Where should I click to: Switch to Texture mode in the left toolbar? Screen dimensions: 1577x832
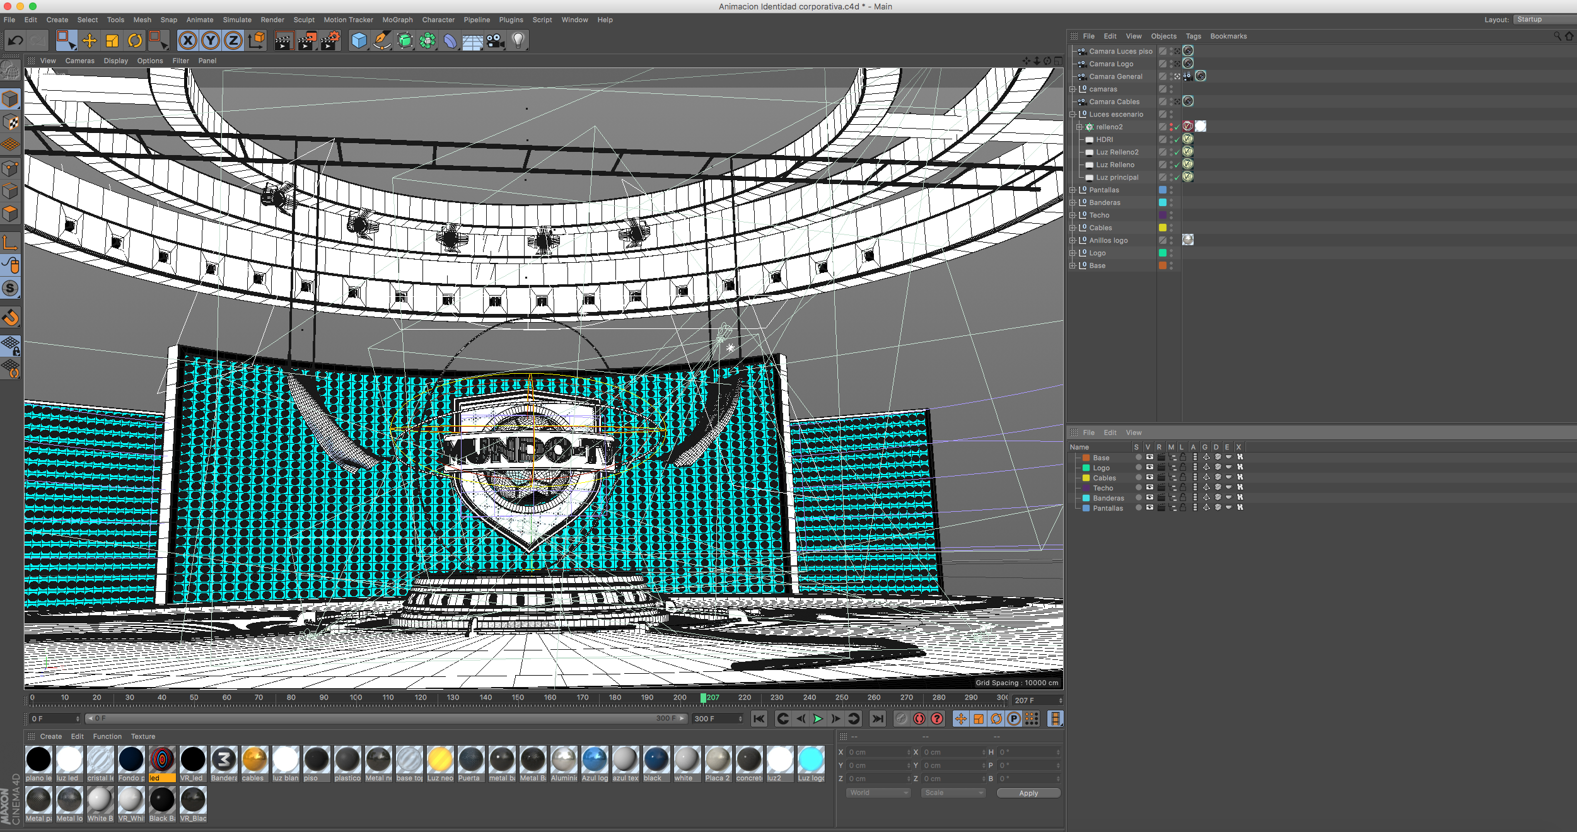coord(11,122)
